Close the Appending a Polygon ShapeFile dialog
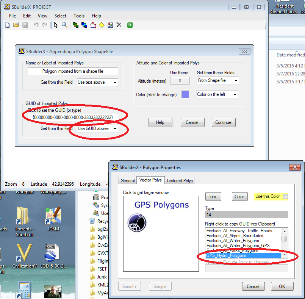Viewport: 305px width, 299px height. pos(244,52)
